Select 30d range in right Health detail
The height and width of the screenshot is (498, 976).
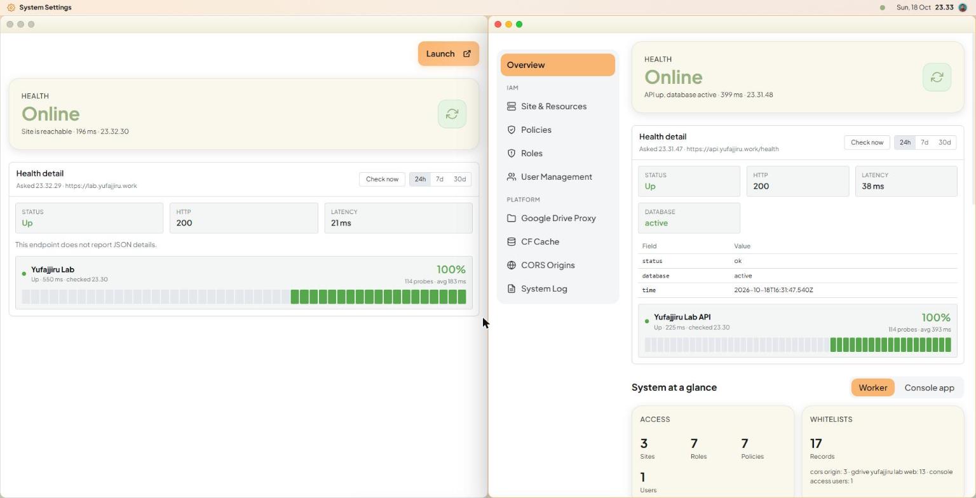click(x=944, y=142)
